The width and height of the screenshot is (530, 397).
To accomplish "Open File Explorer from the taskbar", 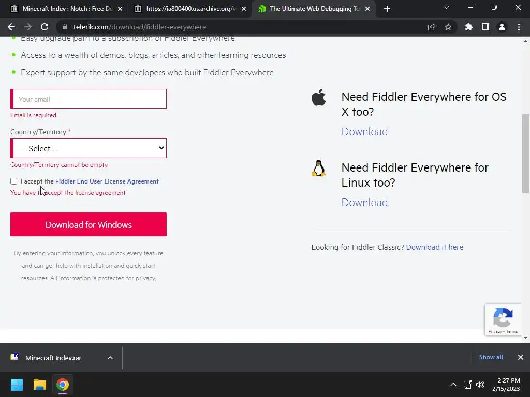I will [x=39, y=385].
